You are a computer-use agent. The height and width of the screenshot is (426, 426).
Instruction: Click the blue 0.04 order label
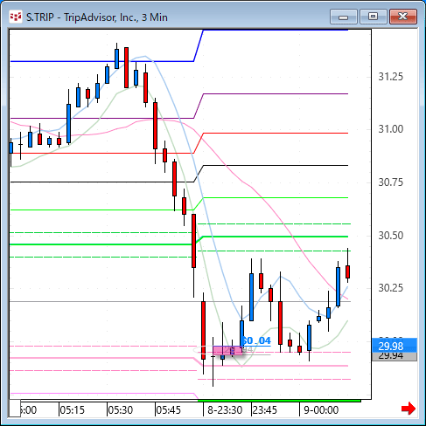coord(256,340)
